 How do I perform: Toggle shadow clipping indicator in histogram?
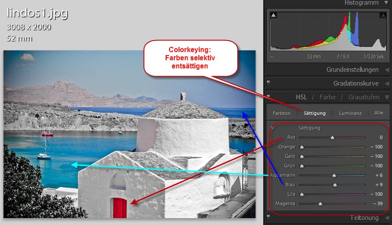[x=273, y=15]
